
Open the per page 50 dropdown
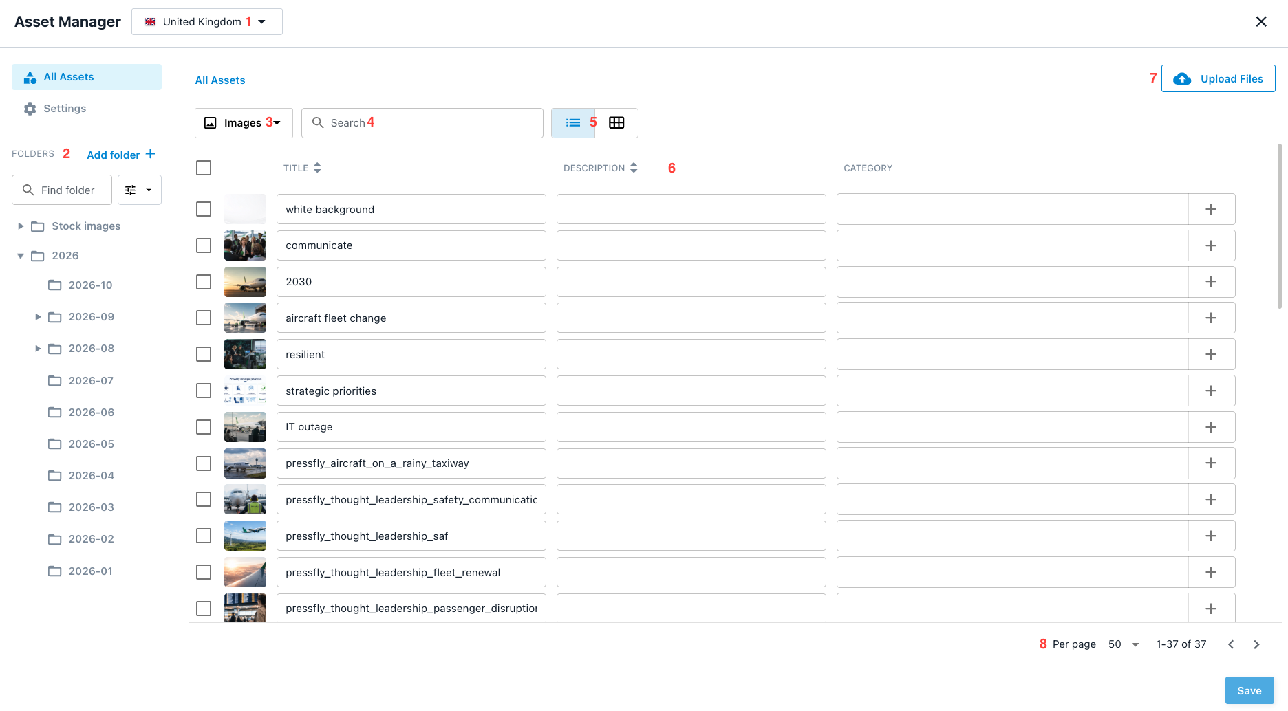pyautogui.click(x=1124, y=644)
